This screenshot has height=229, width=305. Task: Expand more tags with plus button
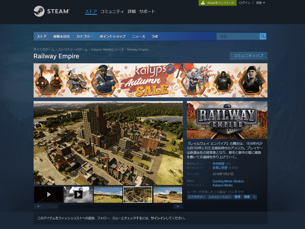point(254,197)
